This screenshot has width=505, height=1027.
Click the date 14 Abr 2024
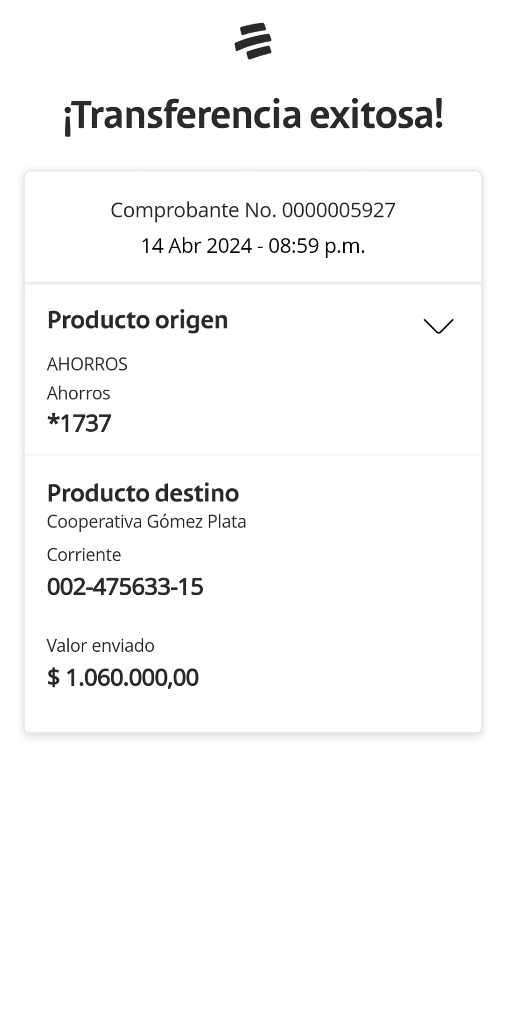[196, 246]
